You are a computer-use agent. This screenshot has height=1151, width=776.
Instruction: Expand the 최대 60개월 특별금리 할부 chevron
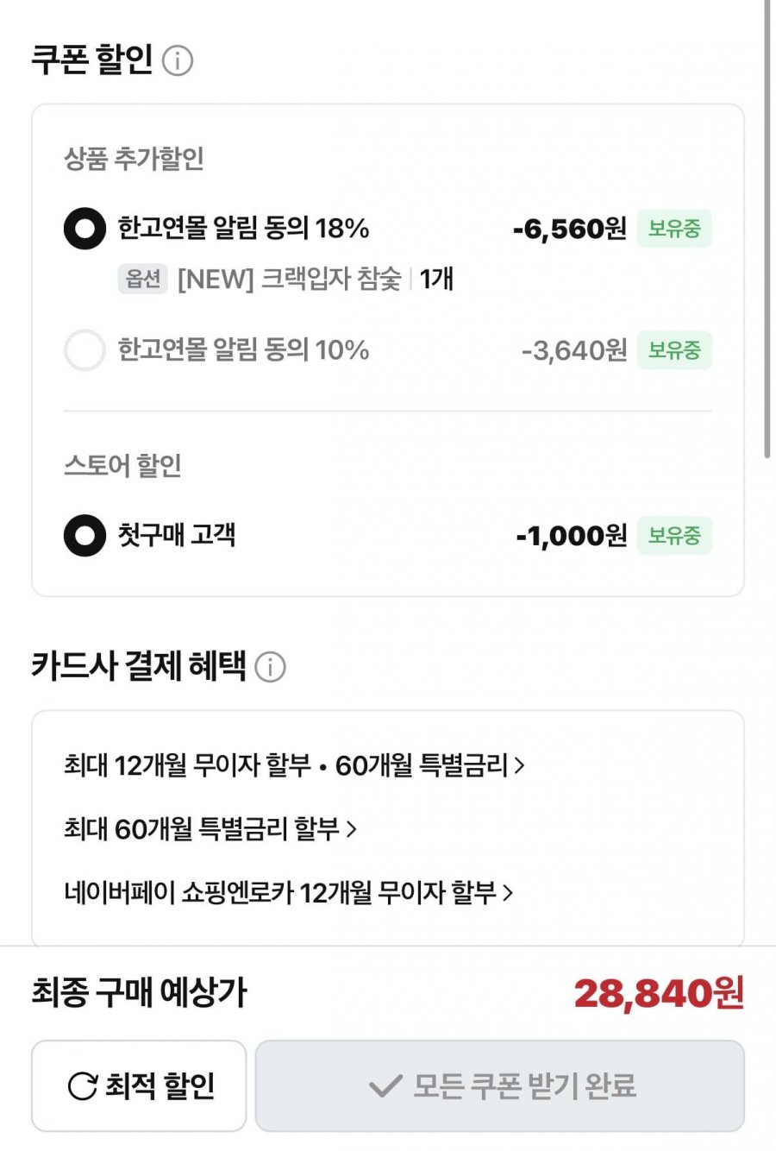click(x=351, y=829)
